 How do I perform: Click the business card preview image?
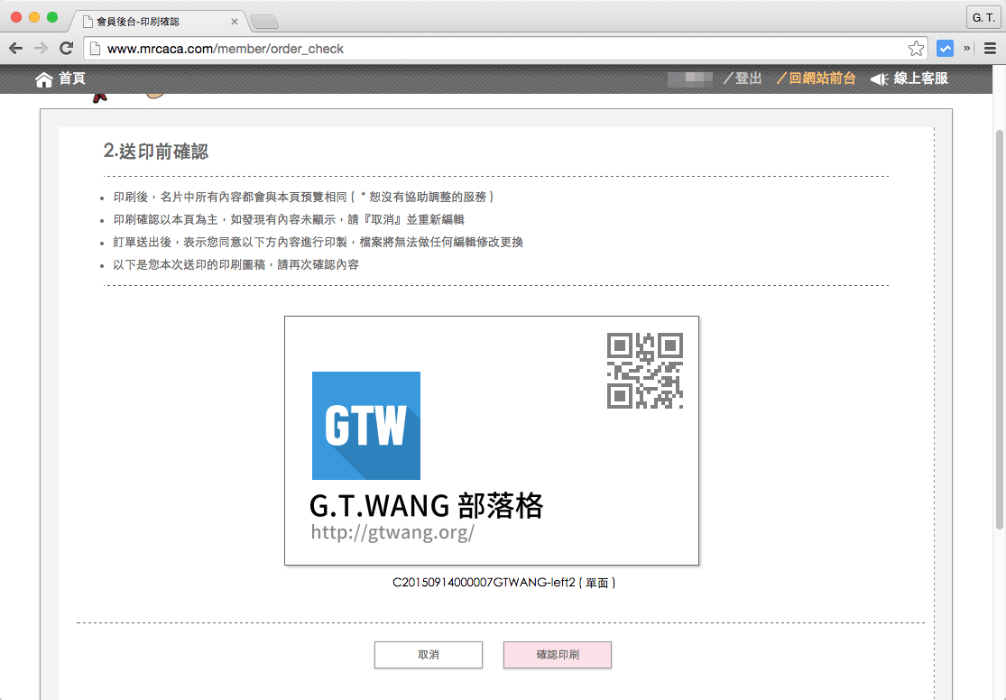pyautogui.click(x=492, y=441)
